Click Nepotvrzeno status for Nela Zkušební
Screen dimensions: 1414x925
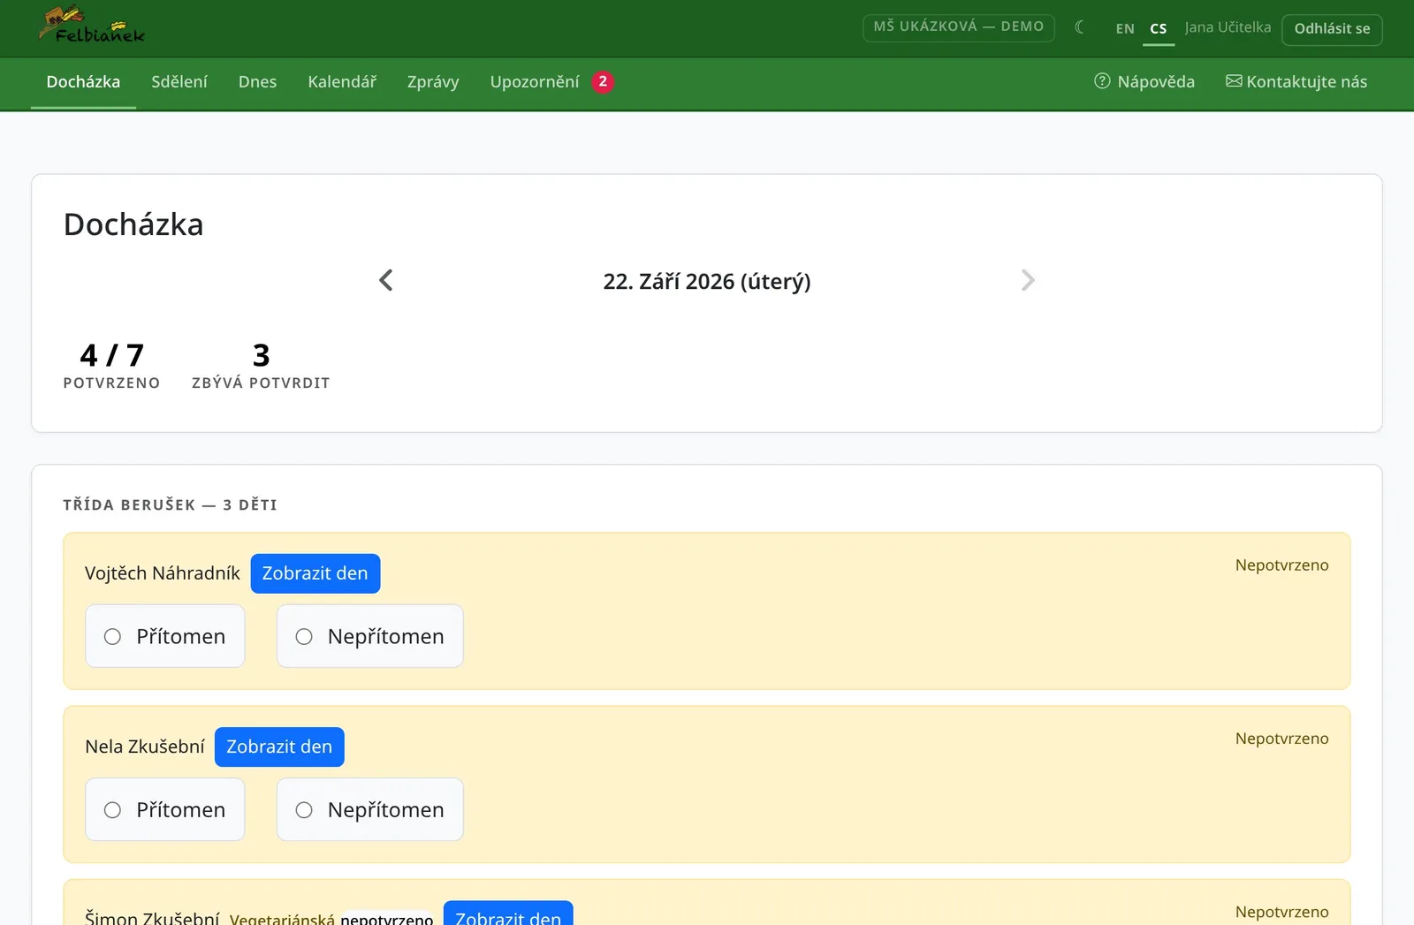point(1281,739)
